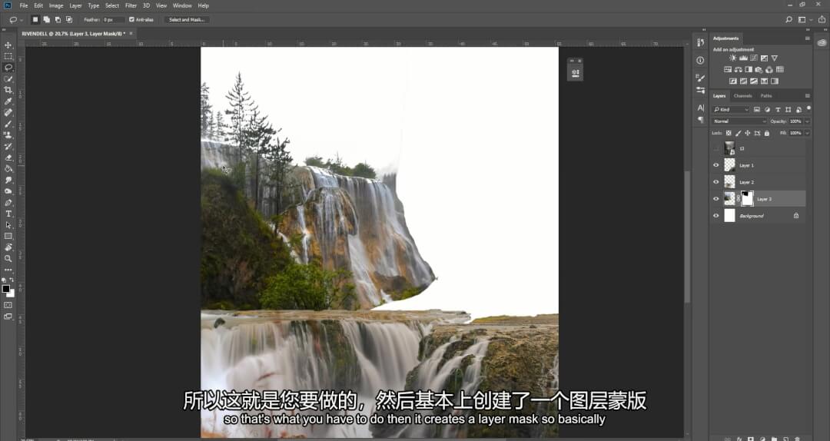Toggle the Anti-alias checkbox
Viewport: 830px width, 441px height.
[x=132, y=19]
